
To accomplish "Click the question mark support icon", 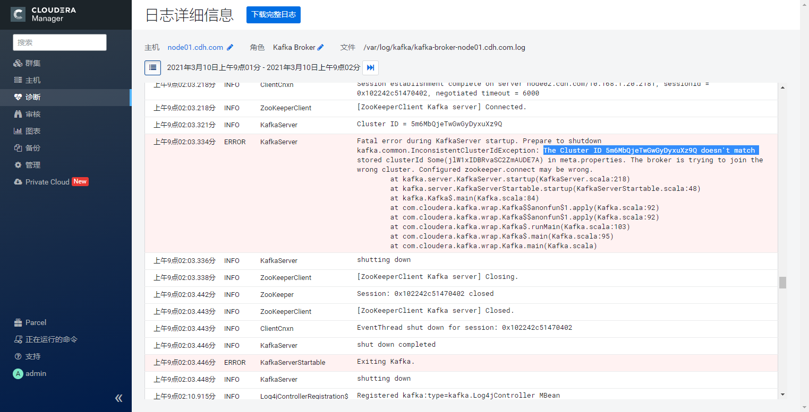I will point(18,356).
